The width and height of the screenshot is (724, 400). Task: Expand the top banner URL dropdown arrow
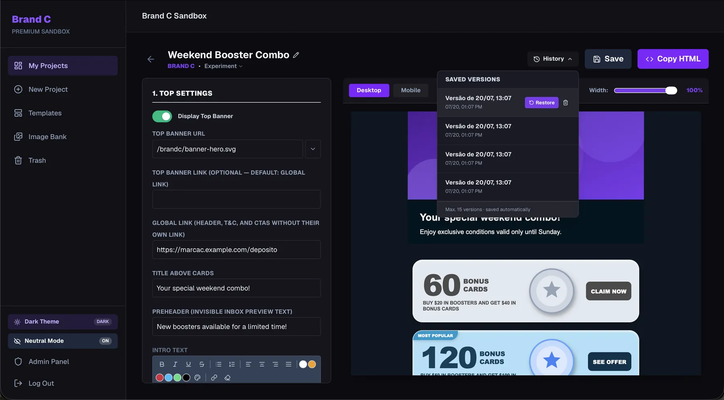coord(313,149)
